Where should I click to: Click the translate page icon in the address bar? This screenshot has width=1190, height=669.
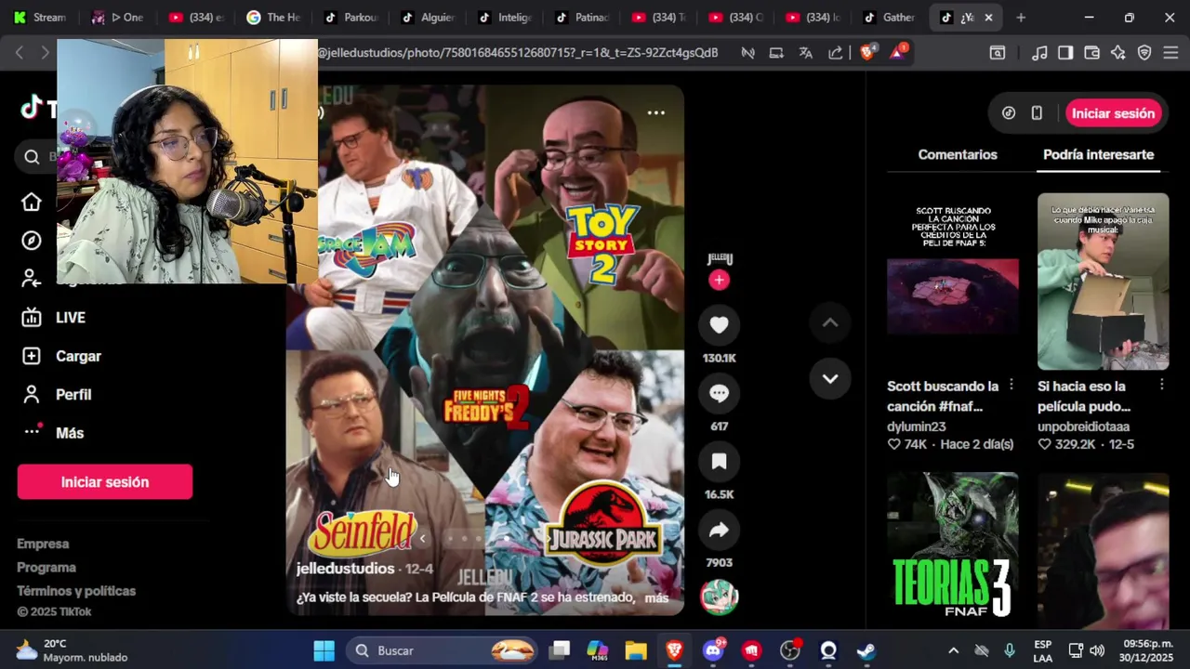[x=806, y=53]
